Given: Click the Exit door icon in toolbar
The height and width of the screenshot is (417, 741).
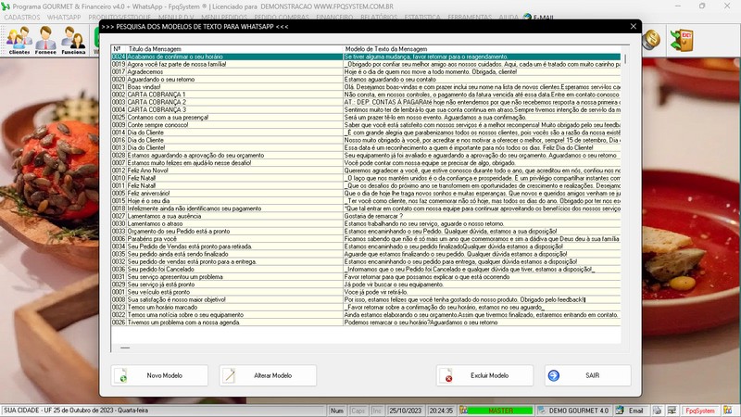Looking at the screenshot, I should tap(682, 40).
